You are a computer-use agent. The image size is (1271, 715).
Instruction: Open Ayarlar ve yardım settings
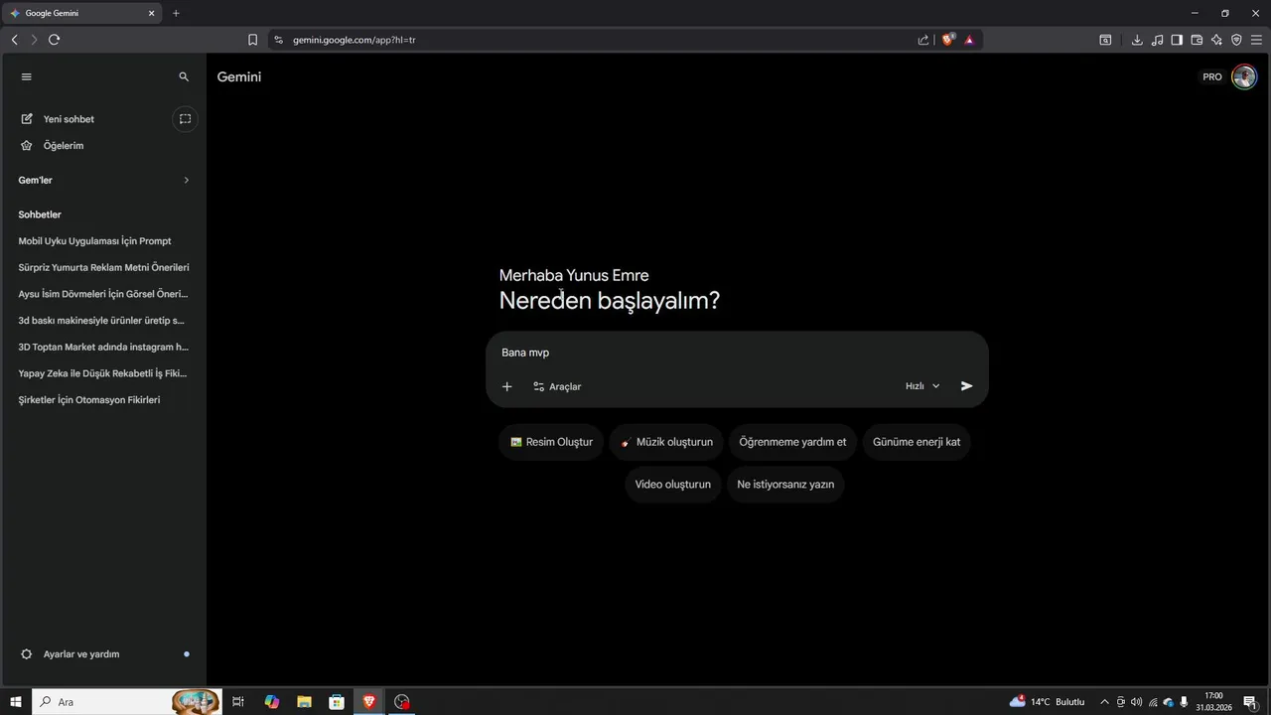[x=81, y=654]
